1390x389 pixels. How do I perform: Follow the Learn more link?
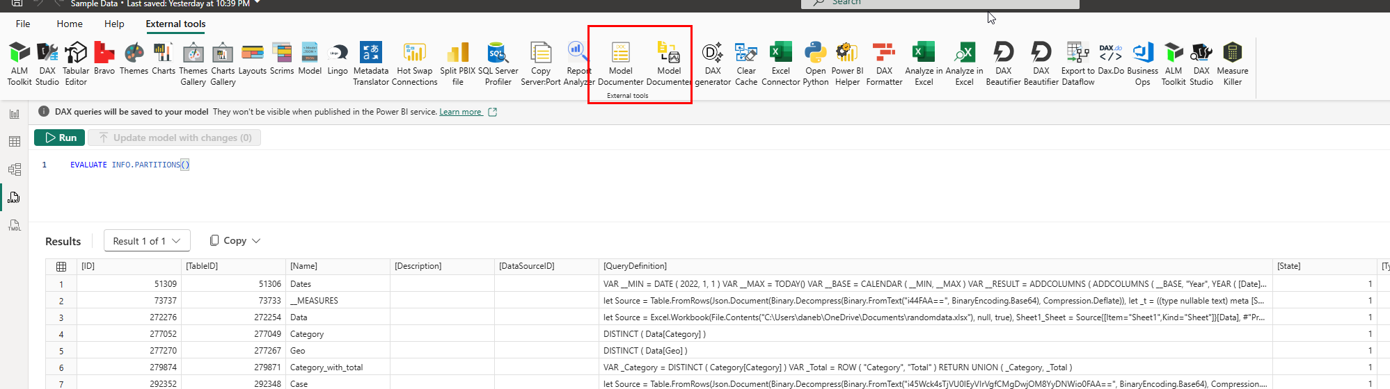pyautogui.click(x=460, y=112)
